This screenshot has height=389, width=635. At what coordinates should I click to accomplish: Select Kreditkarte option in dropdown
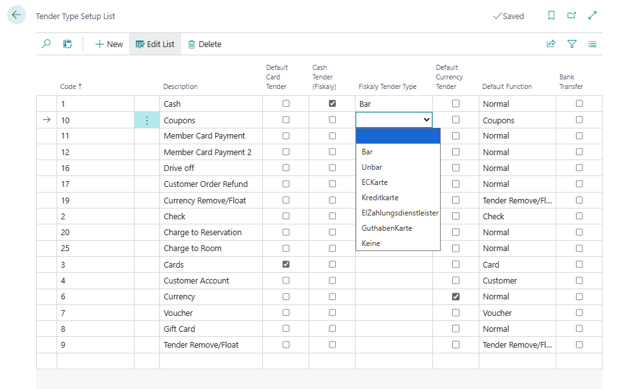(380, 198)
